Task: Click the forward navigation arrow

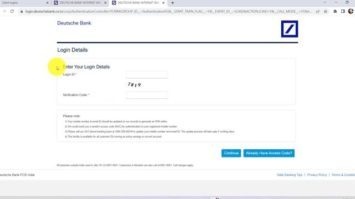Action: click(x=4, y=11)
